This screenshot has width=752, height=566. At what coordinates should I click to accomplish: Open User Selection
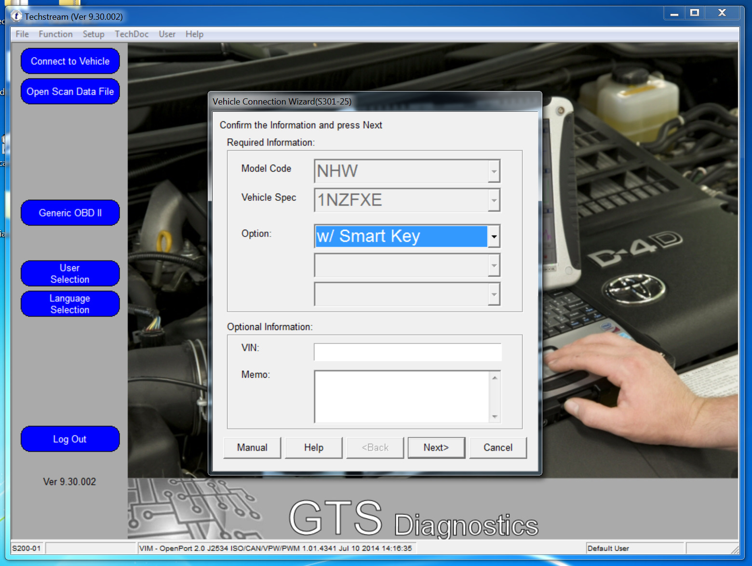point(70,274)
